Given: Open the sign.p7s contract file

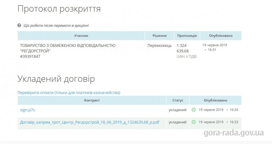Looking at the screenshot, I should [28, 110].
